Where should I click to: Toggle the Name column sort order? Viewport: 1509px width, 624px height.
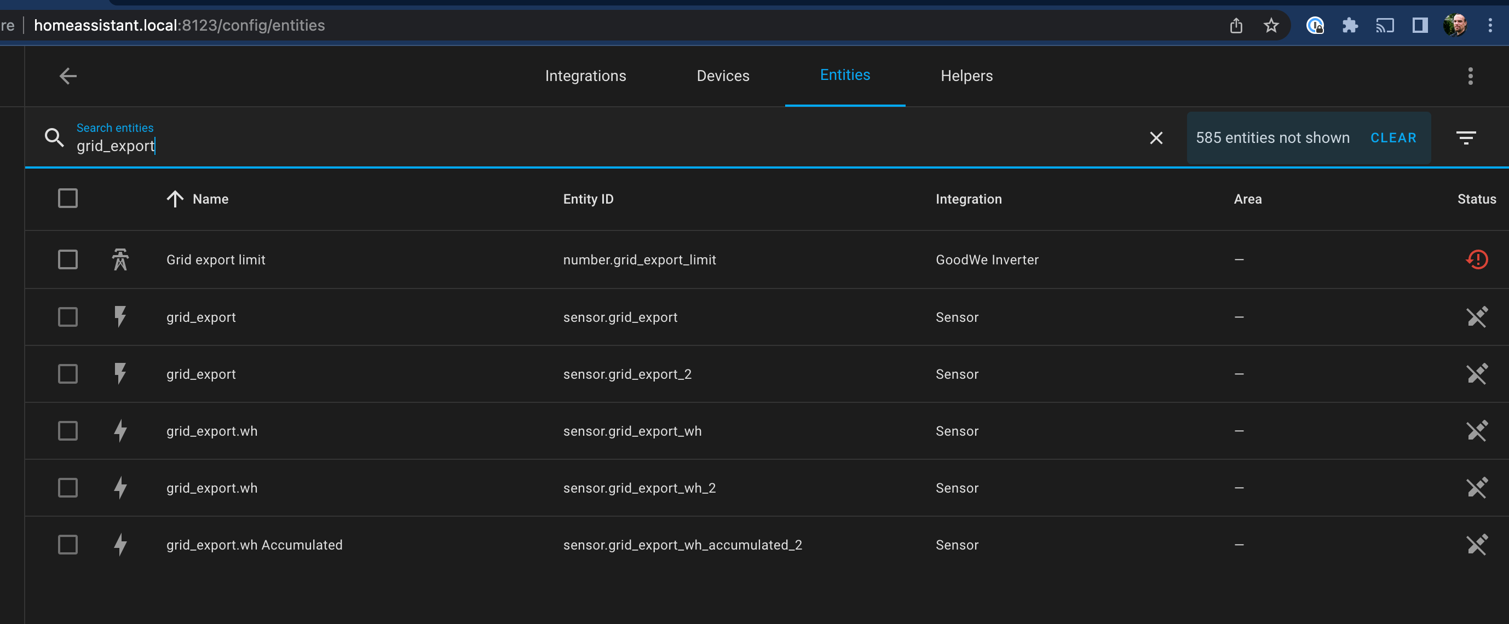[x=174, y=199]
